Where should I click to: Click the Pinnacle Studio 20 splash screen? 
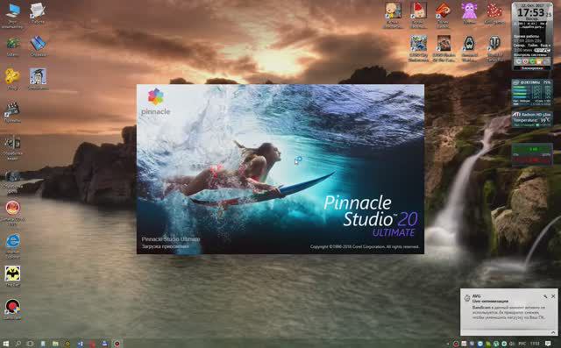(280, 169)
